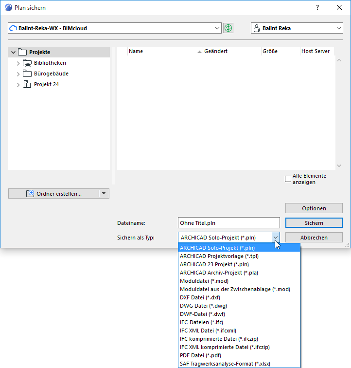Click the BIMcloud refresh icon button
The height and width of the screenshot is (368, 351).
click(228, 28)
